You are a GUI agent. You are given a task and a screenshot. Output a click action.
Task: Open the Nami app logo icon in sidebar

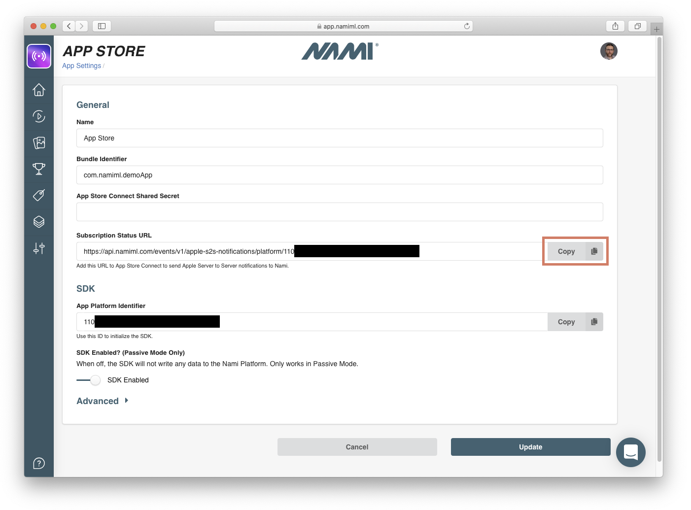click(x=39, y=56)
